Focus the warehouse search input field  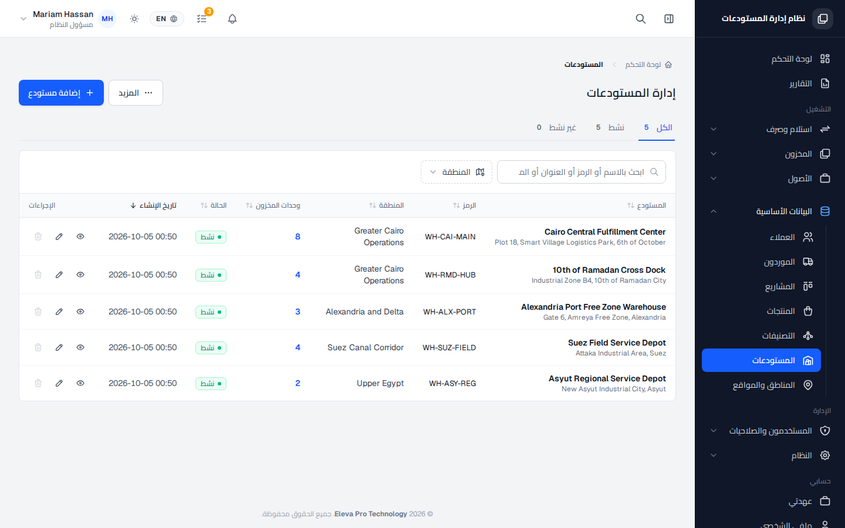tap(582, 172)
